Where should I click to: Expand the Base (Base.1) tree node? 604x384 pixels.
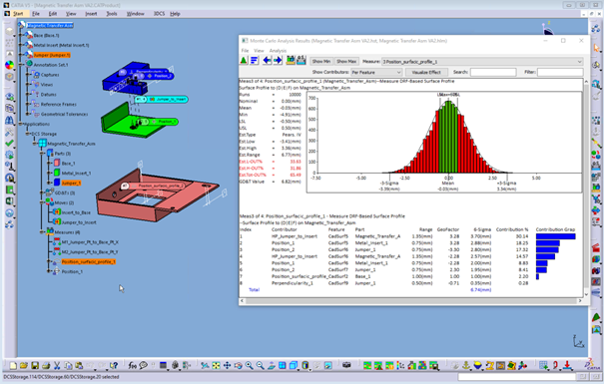[20, 35]
